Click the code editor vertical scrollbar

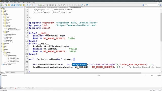tap(161, 27)
